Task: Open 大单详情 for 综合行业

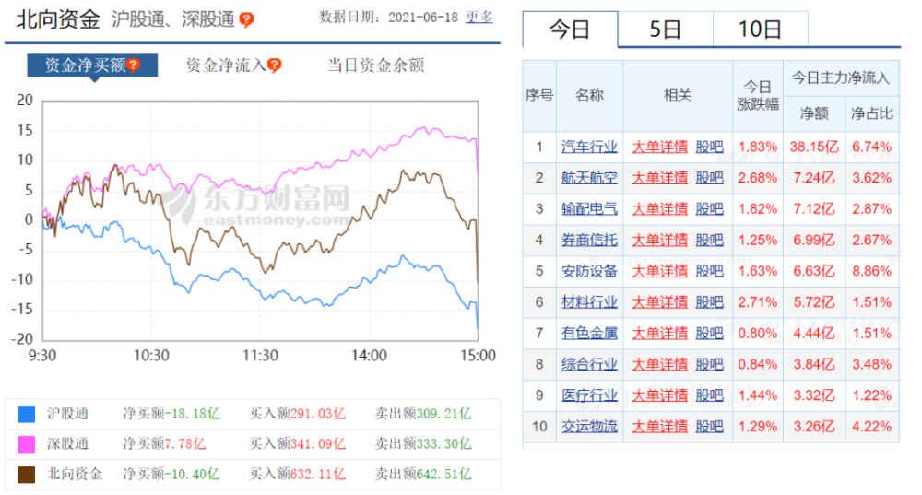Action: click(660, 364)
